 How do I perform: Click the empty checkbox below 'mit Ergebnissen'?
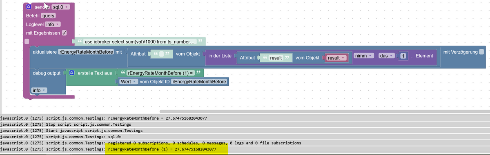(x=27, y=41)
